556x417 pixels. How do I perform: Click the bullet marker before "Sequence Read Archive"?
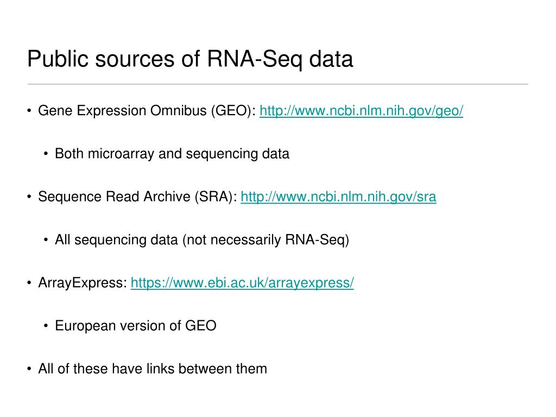click(29, 197)
